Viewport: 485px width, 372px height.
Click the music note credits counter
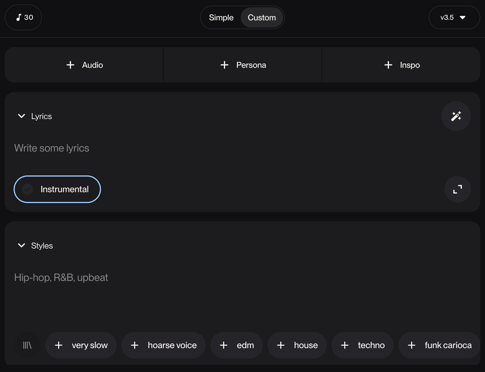pos(23,17)
